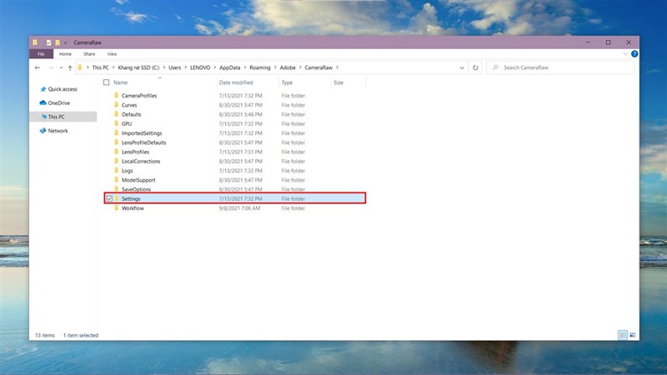Select the Settings folder name
Viewport: 667px width, 375px height.
131,198
